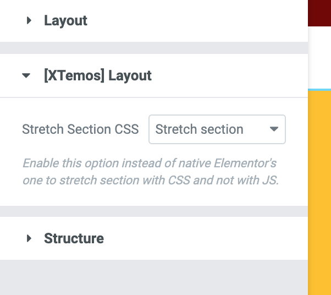Click the grey divider between Layout and [XTemos] Layout
Image resolution: width=331 pixels, height=295 pixels.
[154, 48]
